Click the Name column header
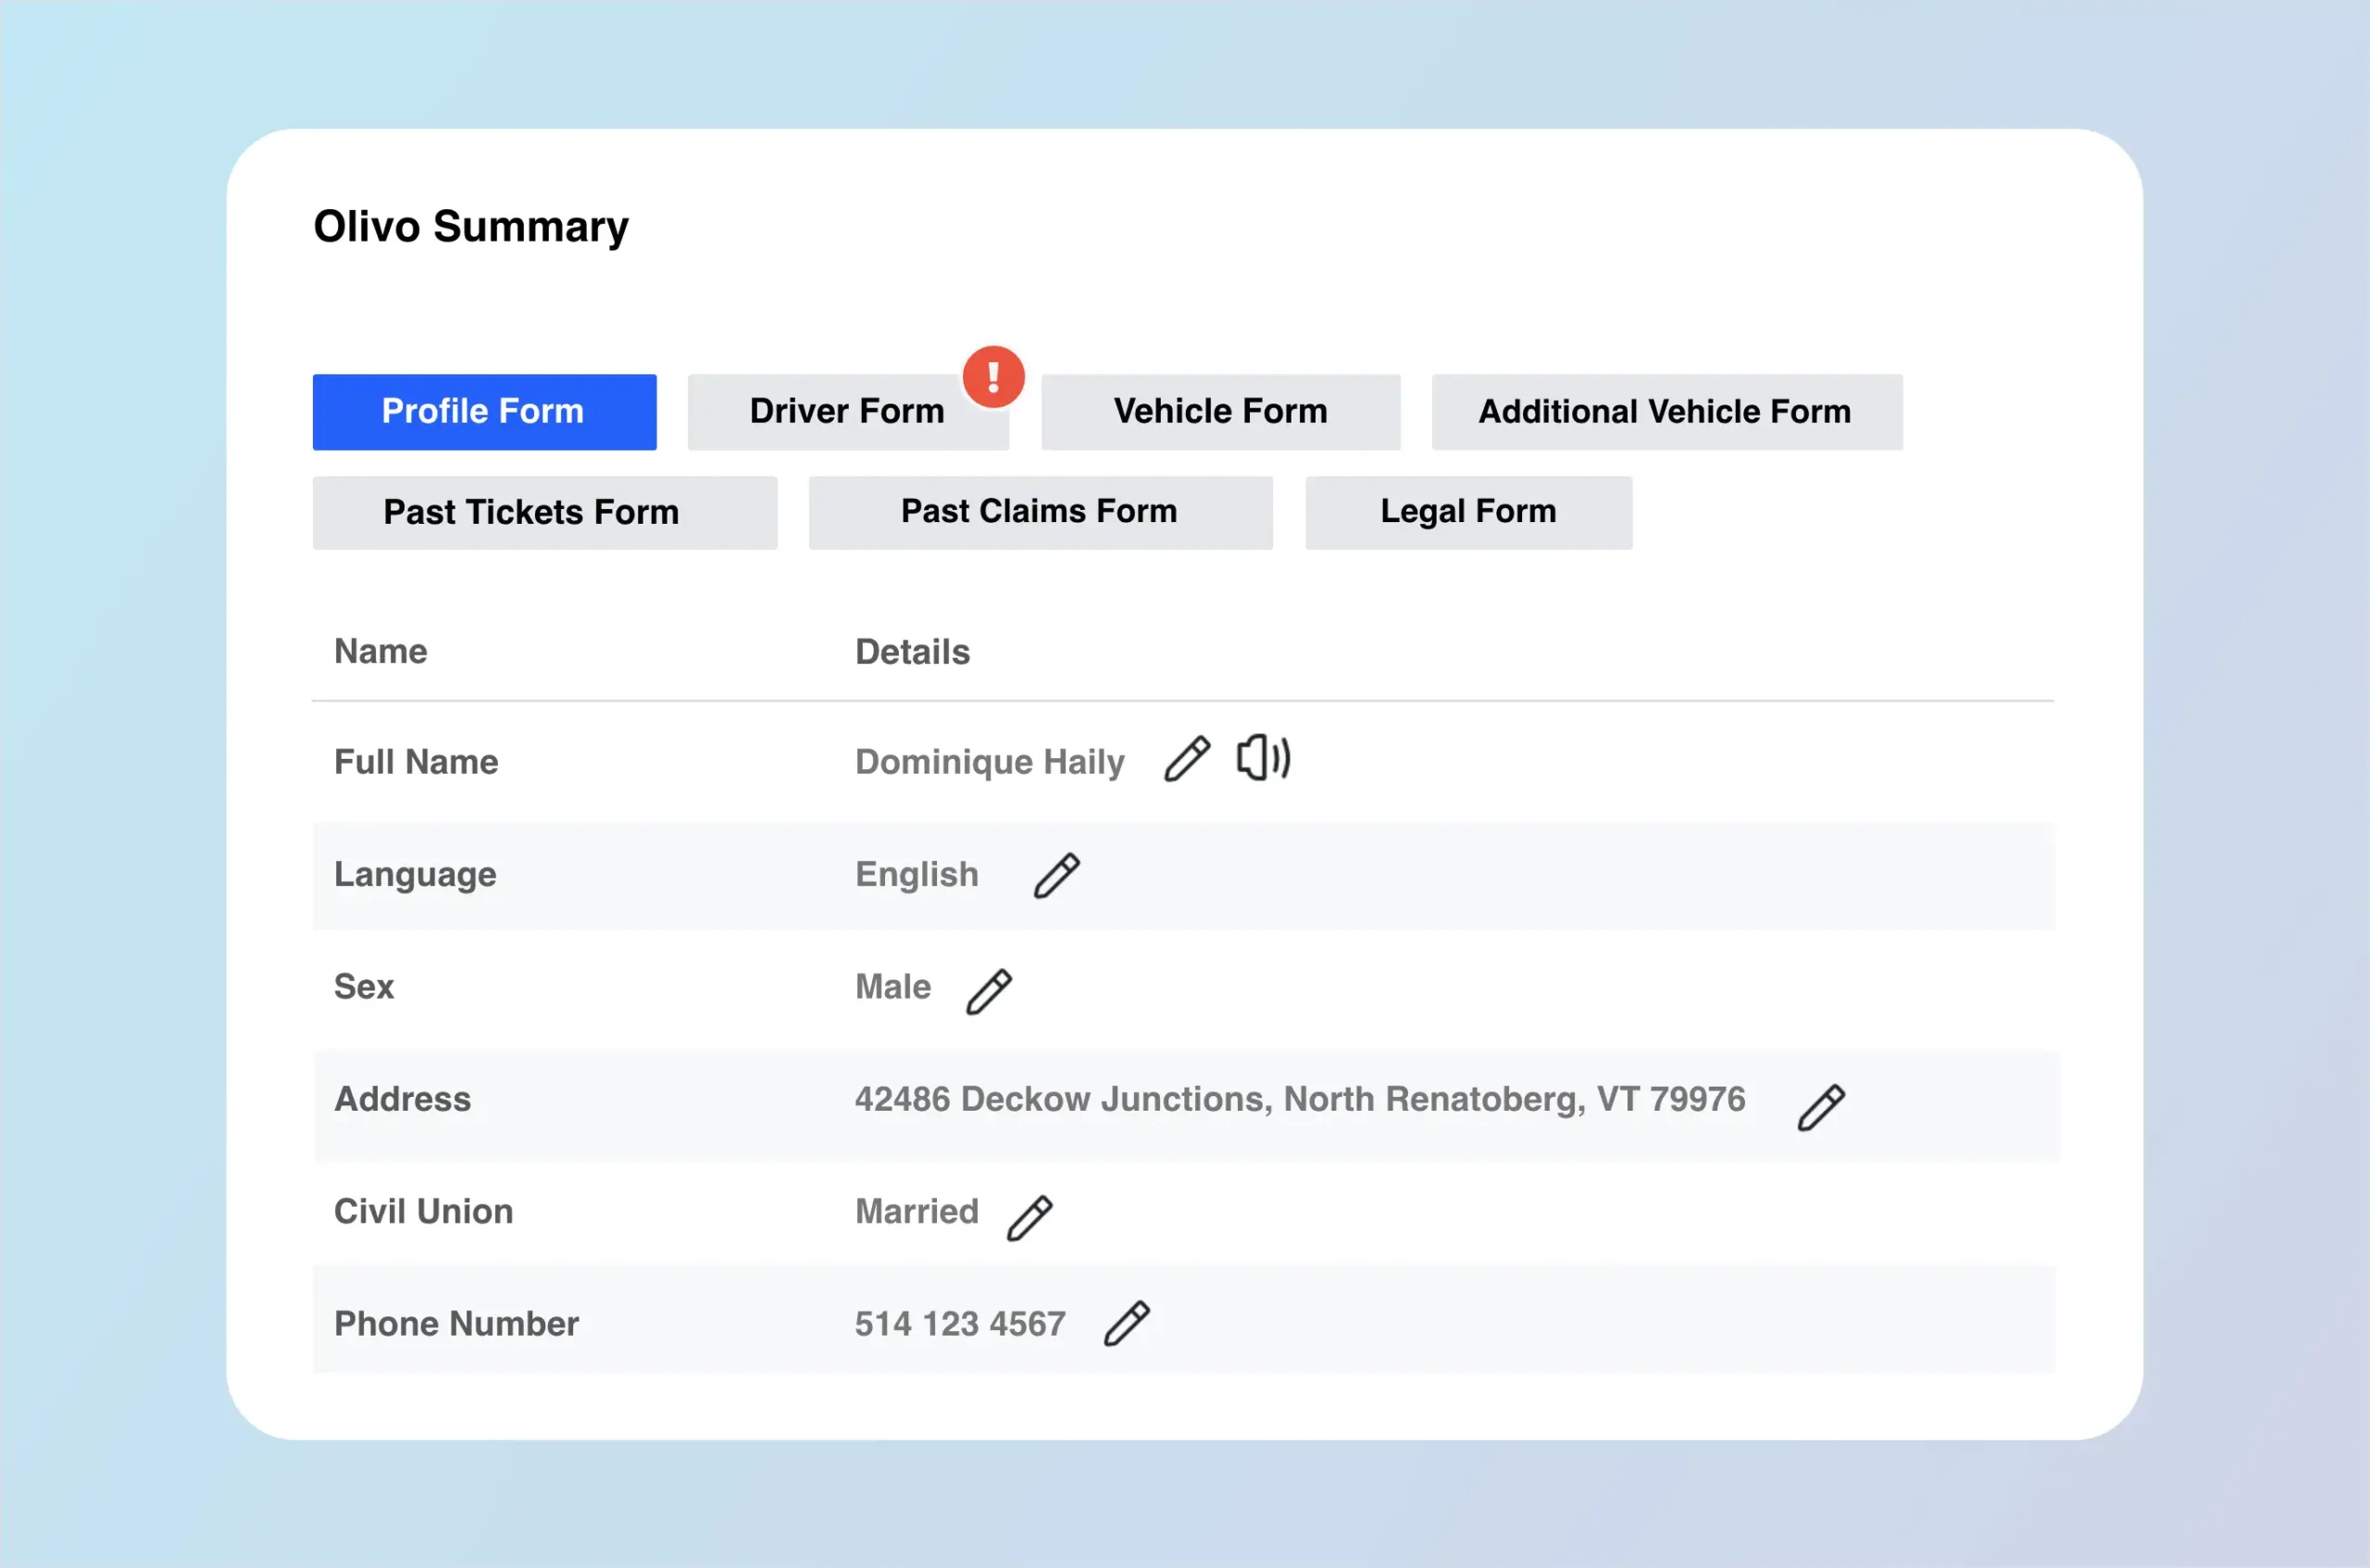 click(380, 651)
